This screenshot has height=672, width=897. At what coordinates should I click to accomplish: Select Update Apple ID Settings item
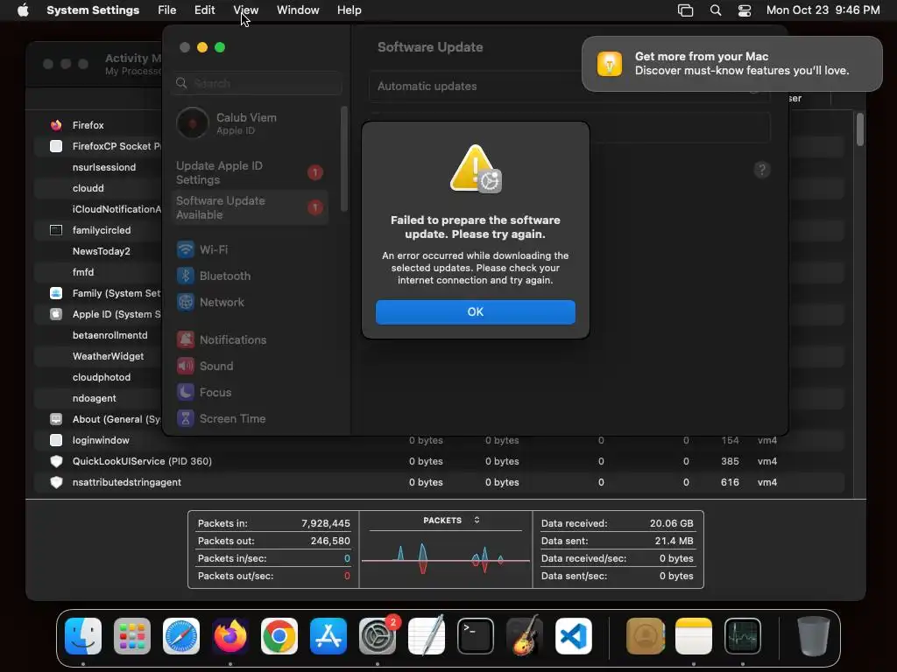click(x=250, y=172)
